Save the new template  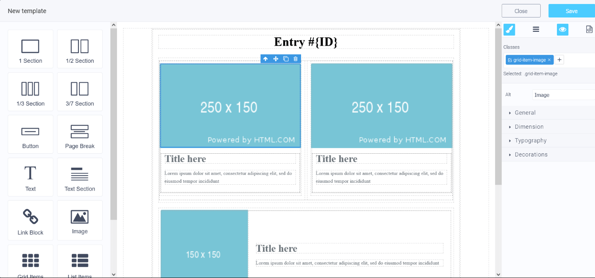tap(572, 11)
